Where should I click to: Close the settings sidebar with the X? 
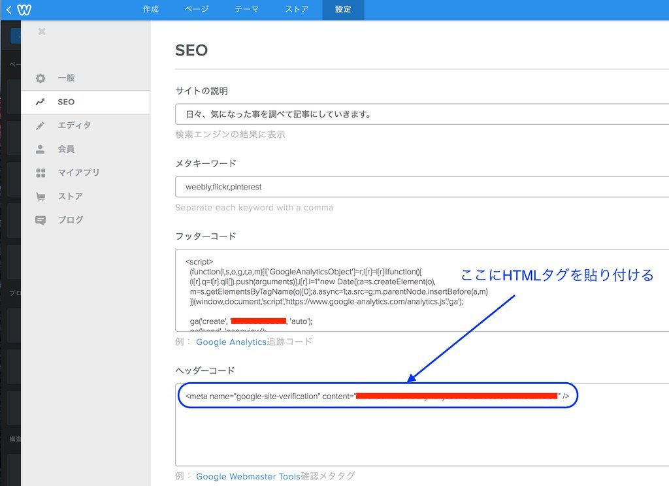click(x=41, y=31)
